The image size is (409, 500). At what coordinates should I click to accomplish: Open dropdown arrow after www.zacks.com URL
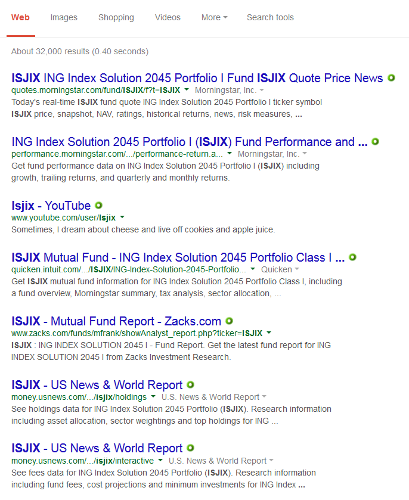pyautogui.click(x=269, y=333)
